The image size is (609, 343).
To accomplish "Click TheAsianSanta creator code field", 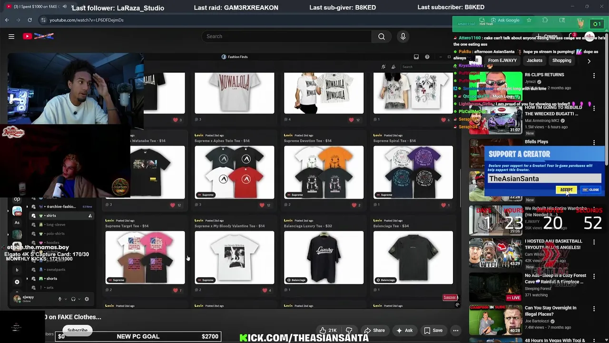I will [544, 179].
